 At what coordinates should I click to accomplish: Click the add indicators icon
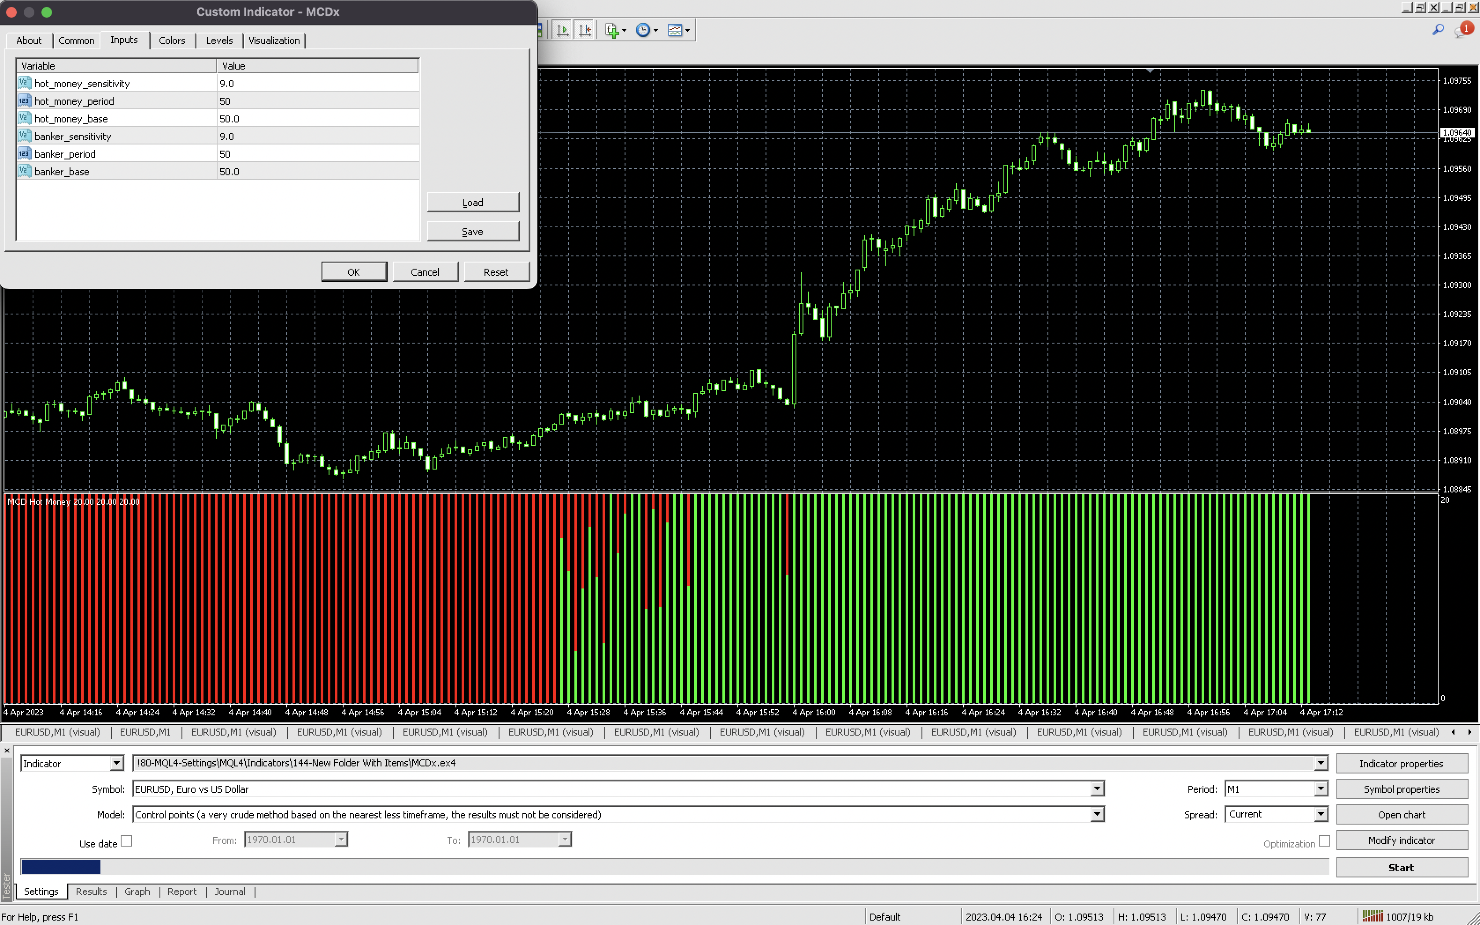tap(612, 30)
